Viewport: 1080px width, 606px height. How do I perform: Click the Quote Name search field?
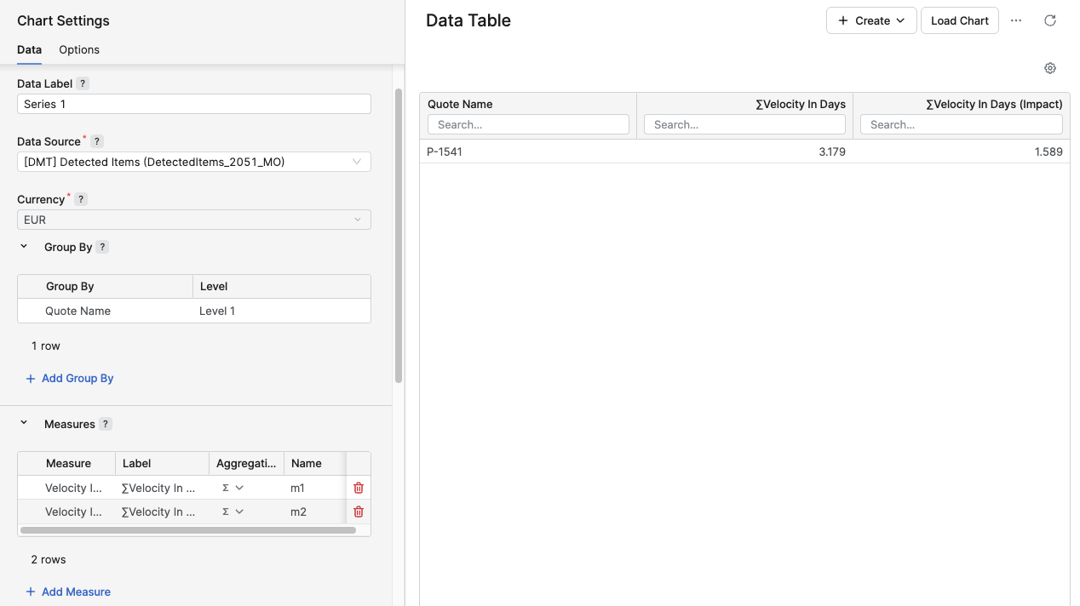(528, 124)
